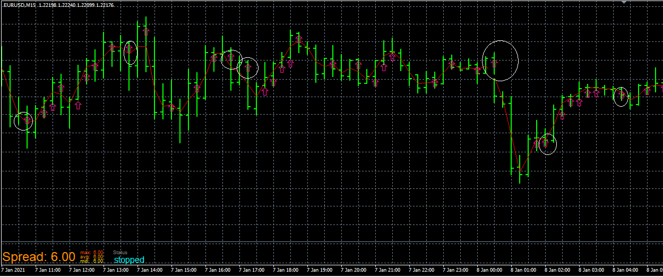Click the OHLC price values 1.22198 1.22240
This screenshot has height=277, width=663.
(57, 5)
